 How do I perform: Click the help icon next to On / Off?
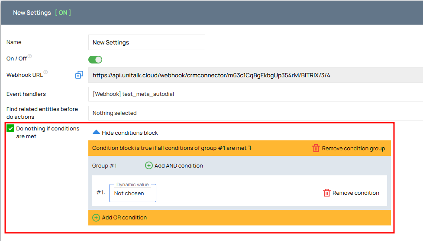pos(30,56)
